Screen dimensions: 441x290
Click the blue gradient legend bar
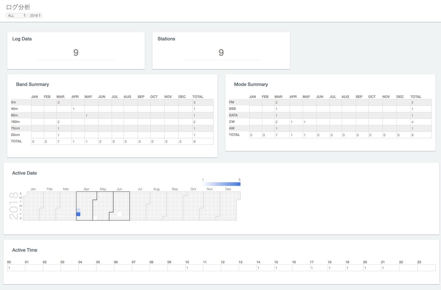(x=221, y=184)
